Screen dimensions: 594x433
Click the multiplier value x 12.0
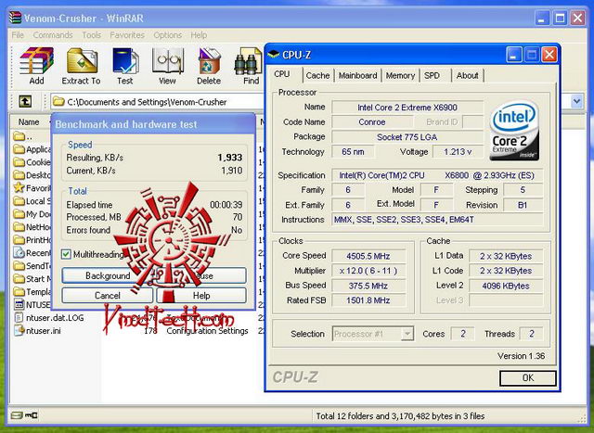tap(368, 271)
